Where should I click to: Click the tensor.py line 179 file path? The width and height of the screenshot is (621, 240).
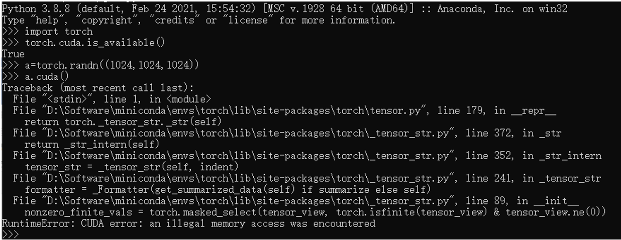[x=201, y=110]
